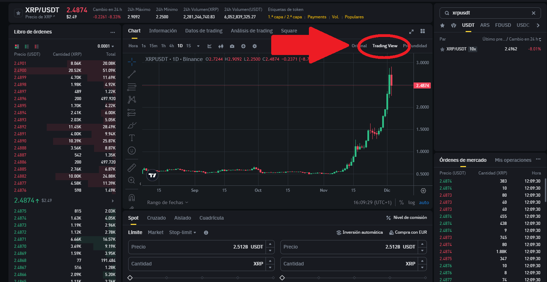
Task: Open candlestick chart type selector
Action: tap(221, 46)
